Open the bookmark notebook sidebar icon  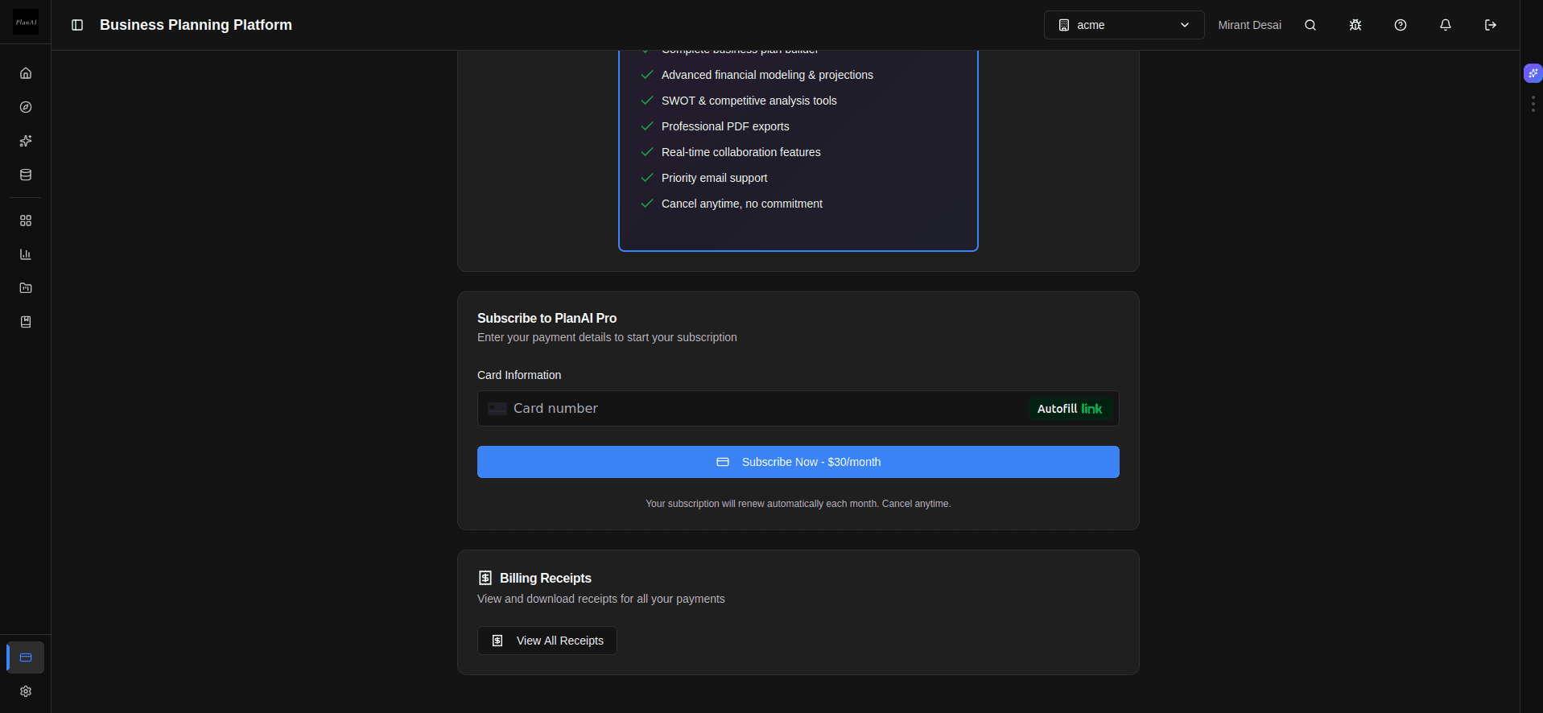tap(26, 322)
